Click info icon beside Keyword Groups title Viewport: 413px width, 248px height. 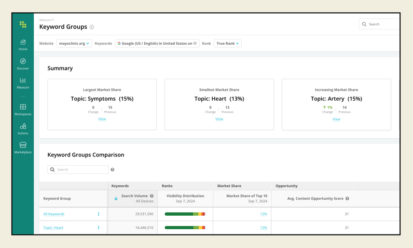[x=92, y=27]
